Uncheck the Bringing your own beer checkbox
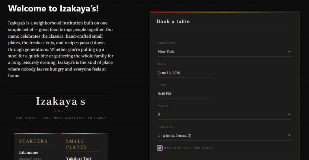The height and width of the screenshot is (160, 309). (x=160, y=148)
